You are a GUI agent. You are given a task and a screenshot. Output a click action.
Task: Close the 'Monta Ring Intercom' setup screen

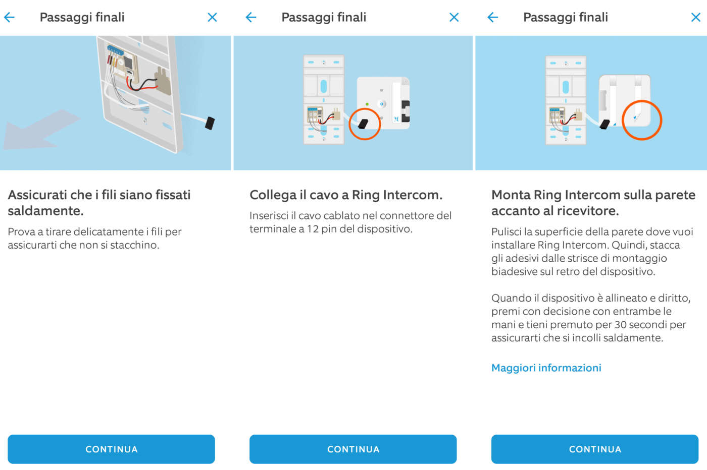pyautogui.click(x=695, y=18)
